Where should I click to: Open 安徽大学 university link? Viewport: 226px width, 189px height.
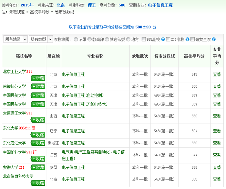[11, 167]
